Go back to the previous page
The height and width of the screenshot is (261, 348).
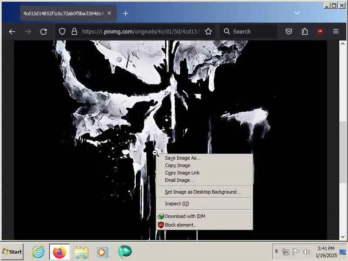coord(12,32)
